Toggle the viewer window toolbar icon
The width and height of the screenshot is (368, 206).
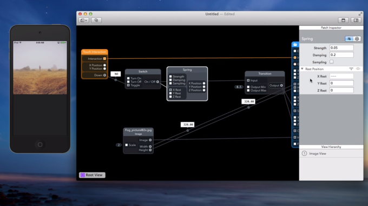coord(343,20)
